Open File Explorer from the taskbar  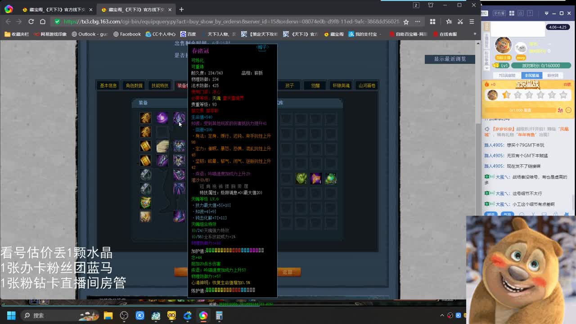(108, 315)
